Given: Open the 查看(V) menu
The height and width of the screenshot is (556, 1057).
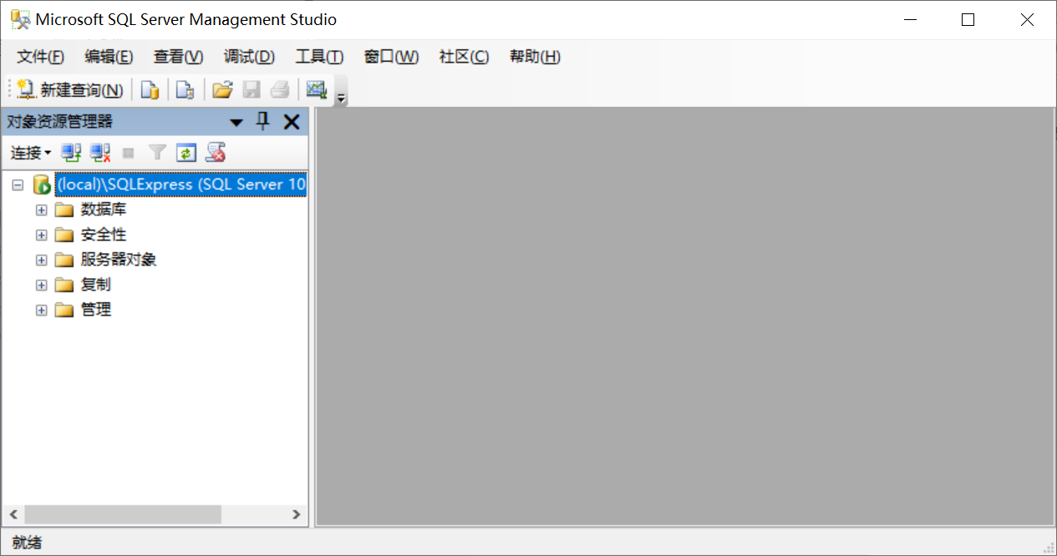Looking at the screenshot, I should 178,57.
